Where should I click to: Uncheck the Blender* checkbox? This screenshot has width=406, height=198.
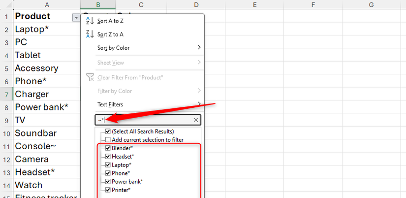point(108,148)
